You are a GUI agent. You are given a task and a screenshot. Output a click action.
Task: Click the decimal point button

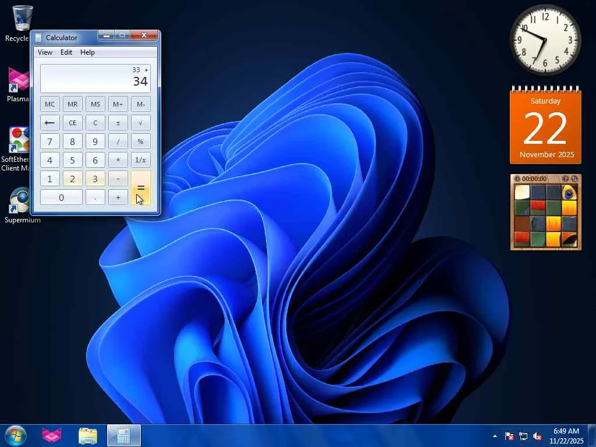95,197
